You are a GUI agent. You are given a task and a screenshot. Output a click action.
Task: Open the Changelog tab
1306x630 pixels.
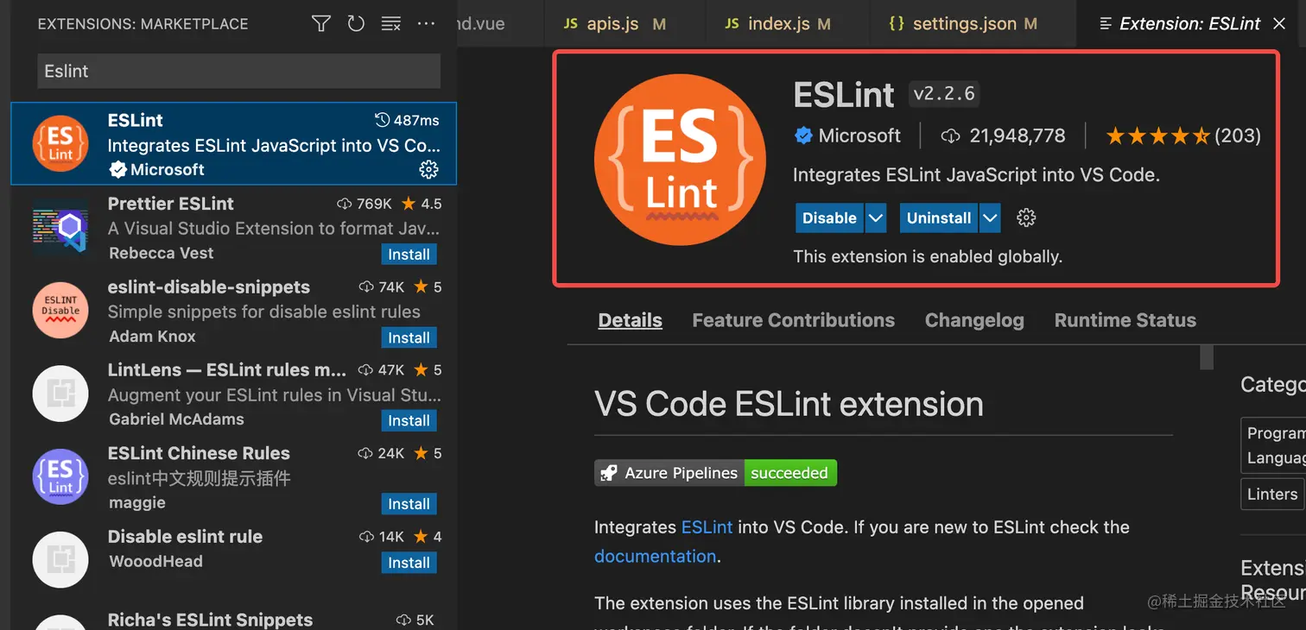(974, 320)
